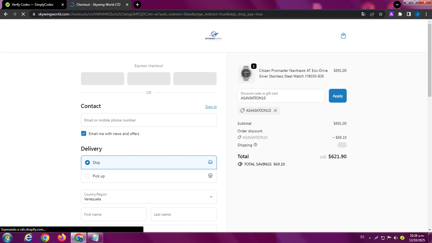Image resolution: width=432 pixels, height=243 pixels.
Task: Click the Apply discount button
Action: (338, 96)
